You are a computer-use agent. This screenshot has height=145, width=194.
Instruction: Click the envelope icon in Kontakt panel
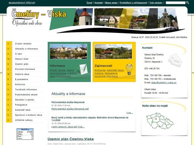[175, 60]
